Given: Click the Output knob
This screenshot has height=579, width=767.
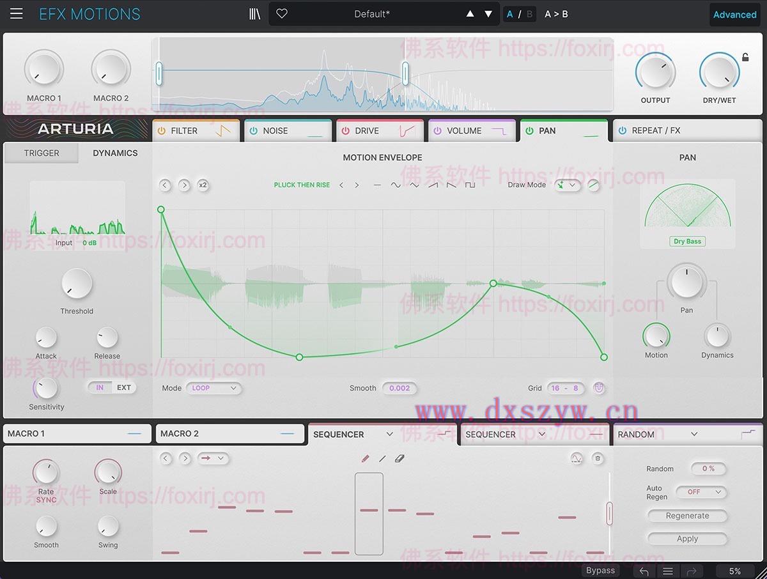Looking at the screenshot, I should point(655,71).
